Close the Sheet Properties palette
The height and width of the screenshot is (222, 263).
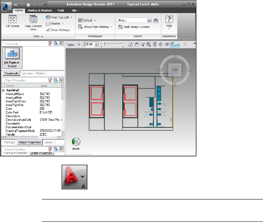61,149
